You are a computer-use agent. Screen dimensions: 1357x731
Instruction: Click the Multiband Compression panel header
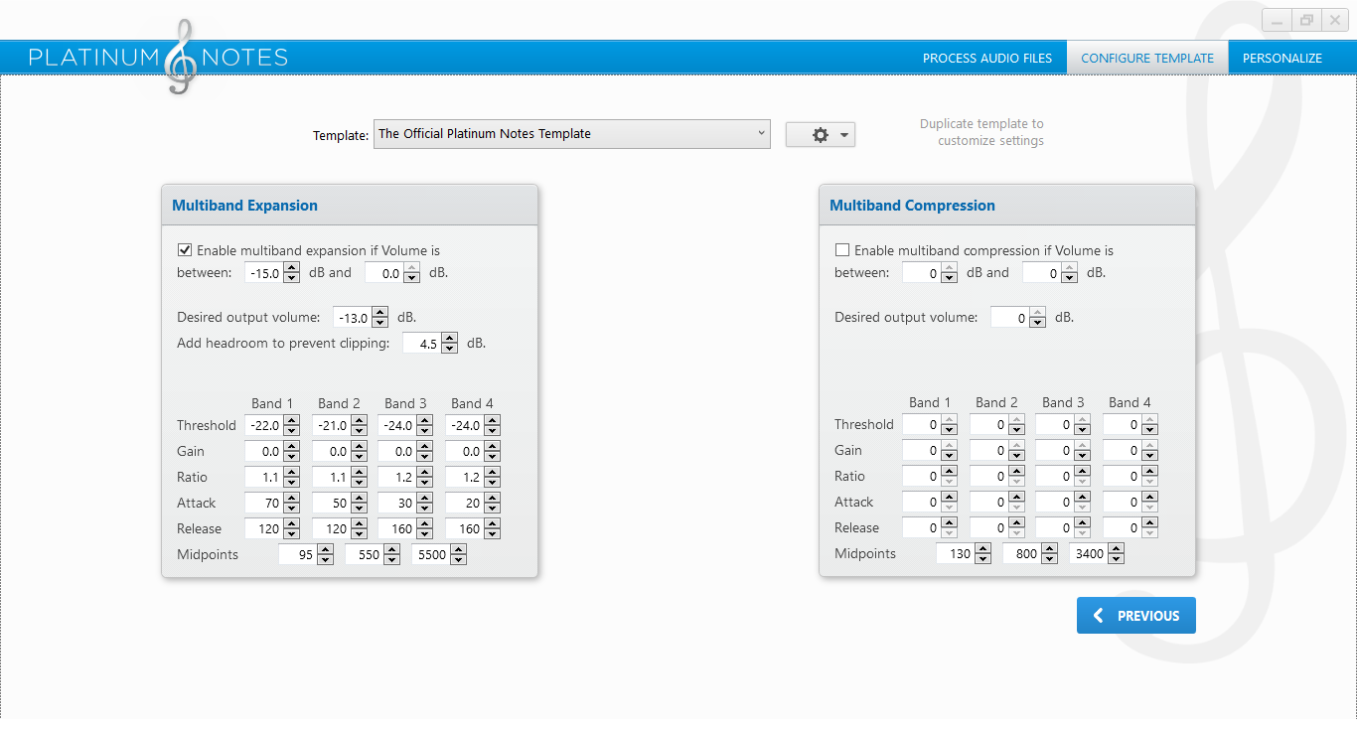(x=1007, y=206)
